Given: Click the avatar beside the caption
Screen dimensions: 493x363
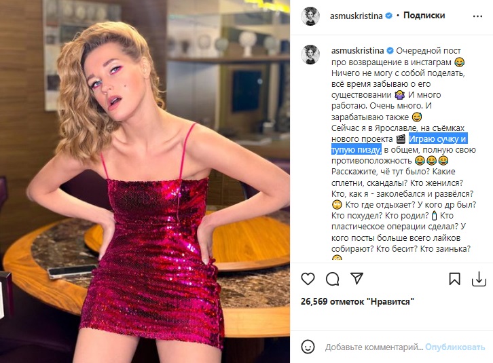Looking at the screenshot, I should [x=311, y=56].
